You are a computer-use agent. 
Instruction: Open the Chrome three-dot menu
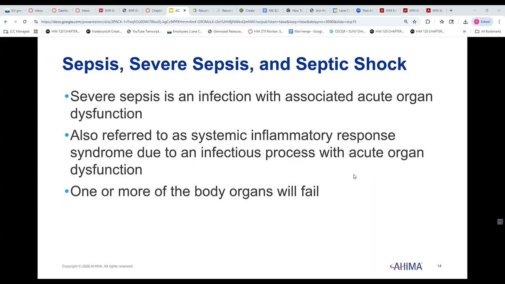(499, 22)
